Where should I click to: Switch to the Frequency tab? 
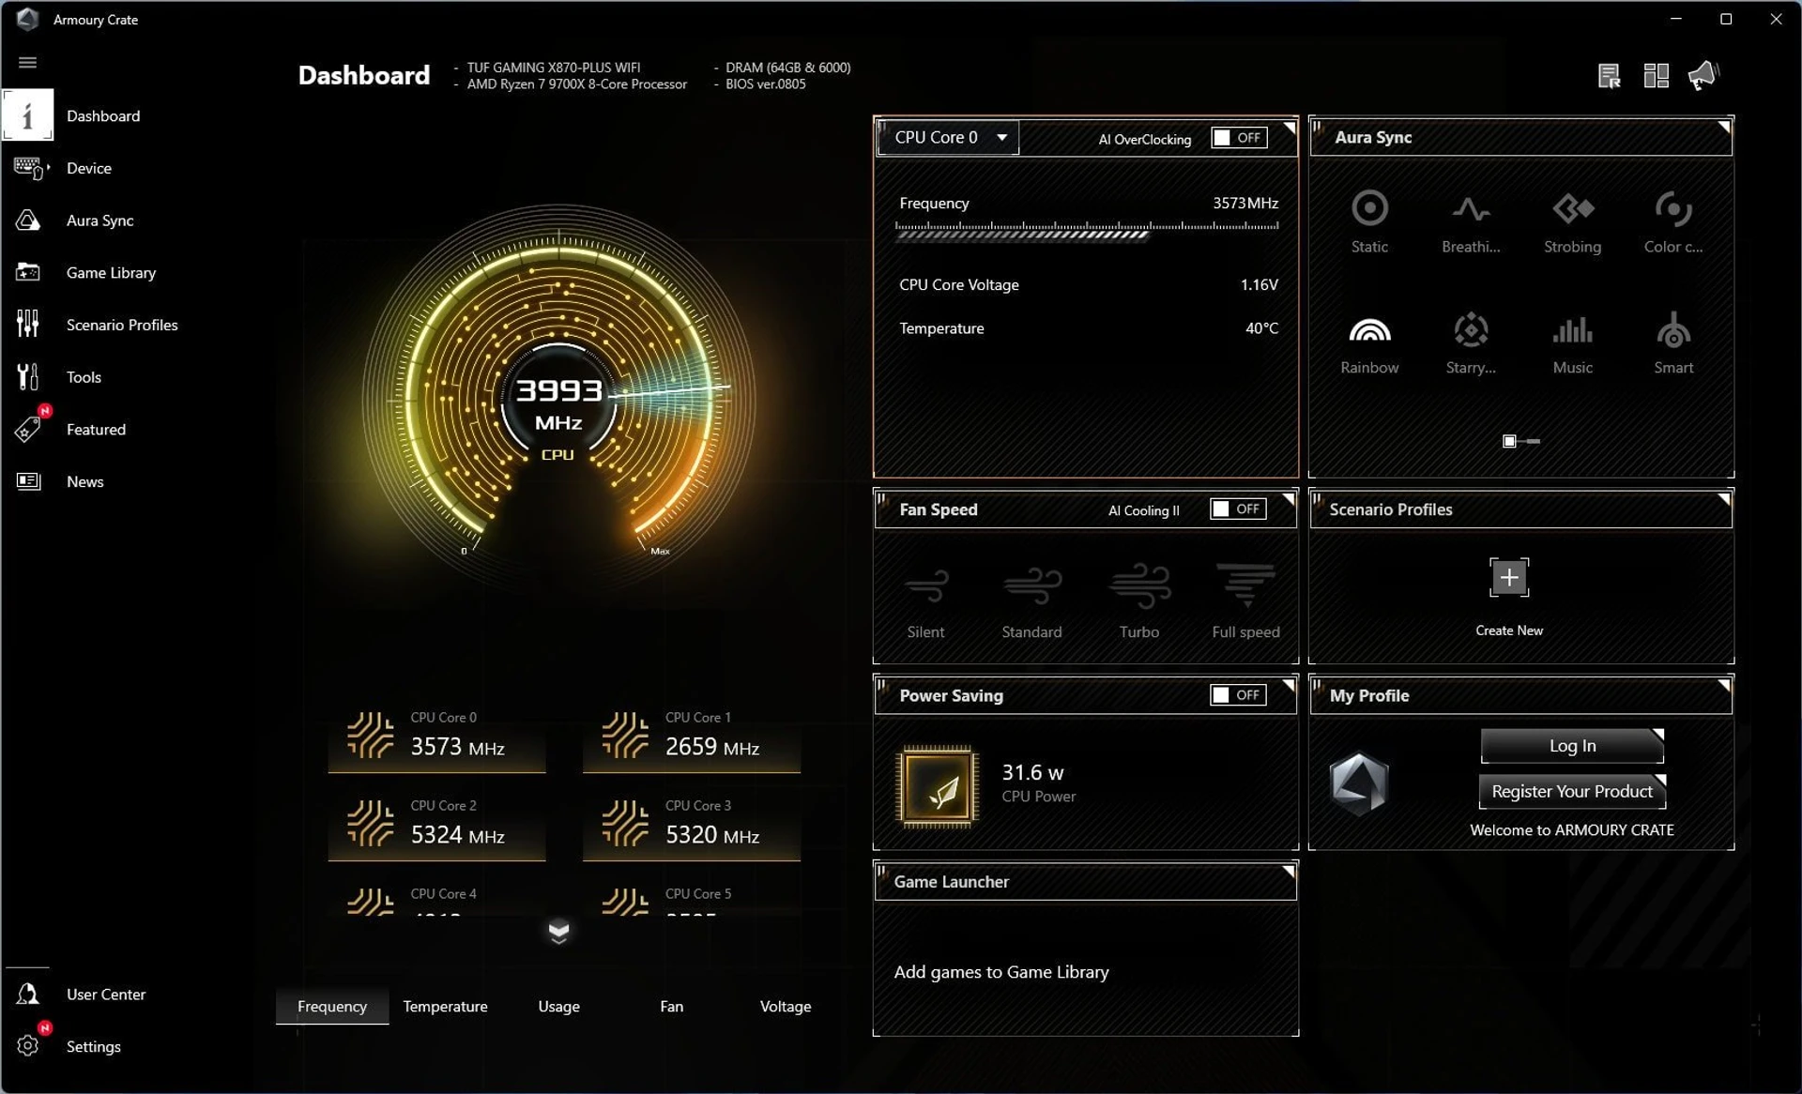[332, 1006]
